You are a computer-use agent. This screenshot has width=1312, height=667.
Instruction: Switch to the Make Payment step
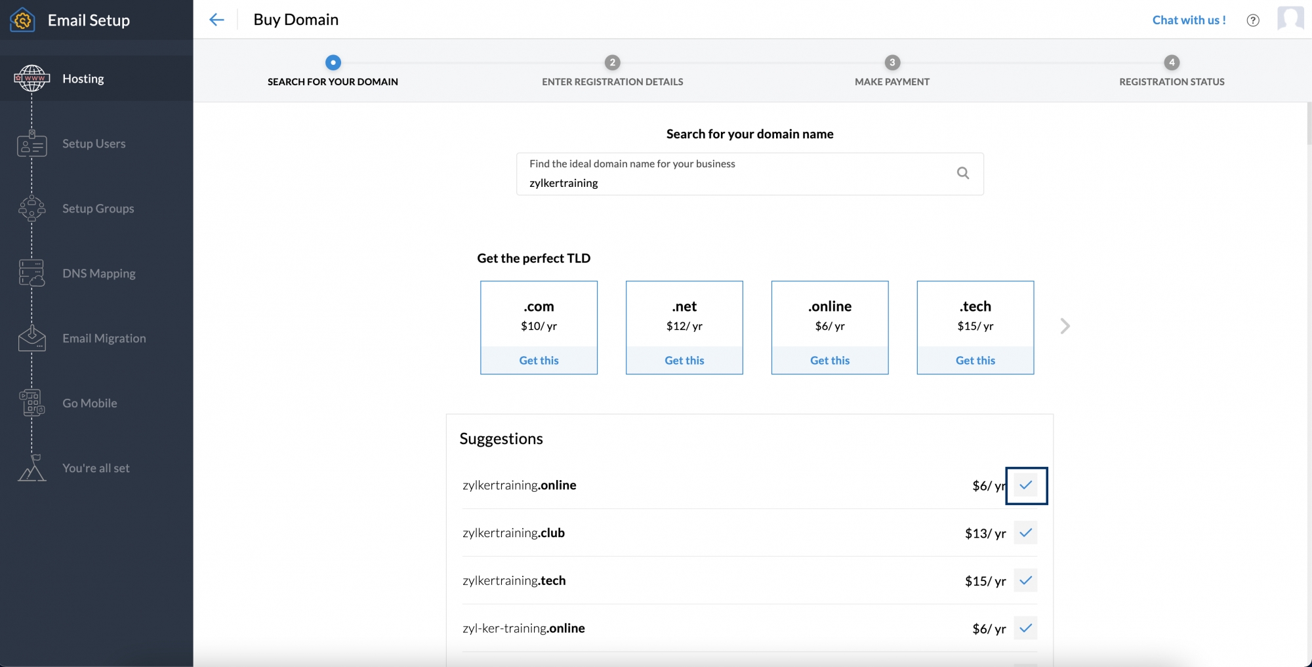pyautogui.click(x=892, y=63)
